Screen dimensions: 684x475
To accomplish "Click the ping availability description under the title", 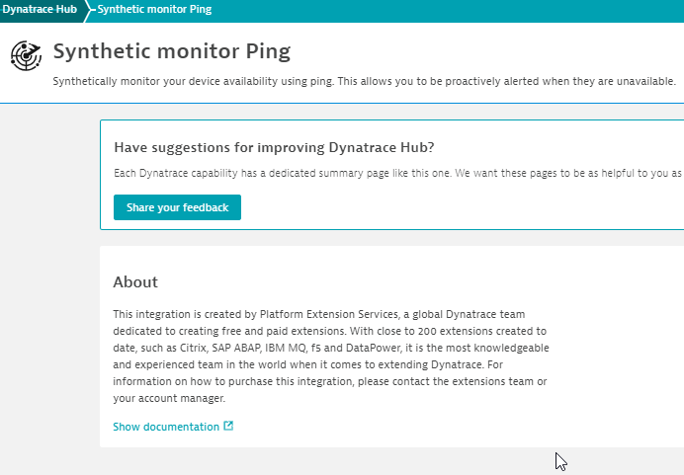I will tap(364, 81).
